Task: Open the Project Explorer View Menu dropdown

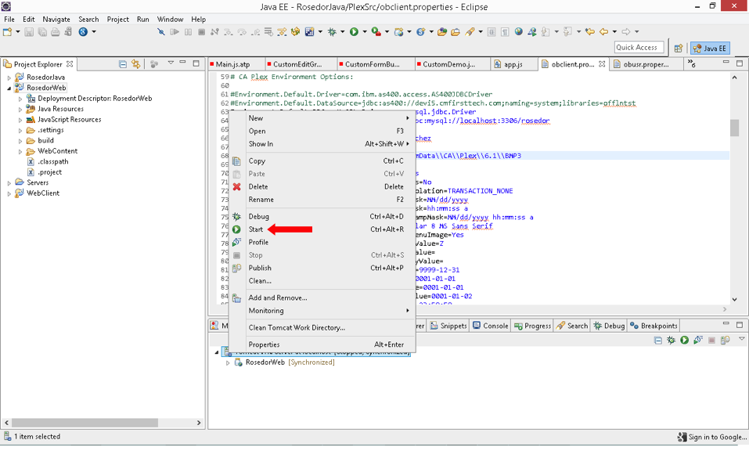Action: click(x=171, y=64)
